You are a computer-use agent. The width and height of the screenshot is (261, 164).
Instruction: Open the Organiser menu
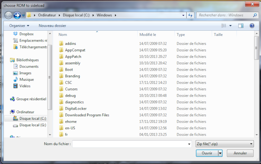coord(19,26)
